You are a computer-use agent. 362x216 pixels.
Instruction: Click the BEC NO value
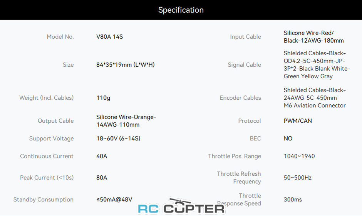(288, 139)
